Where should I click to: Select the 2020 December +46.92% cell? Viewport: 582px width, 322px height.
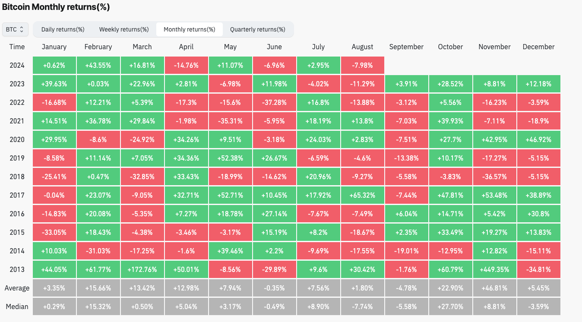(x=538, y=140)
